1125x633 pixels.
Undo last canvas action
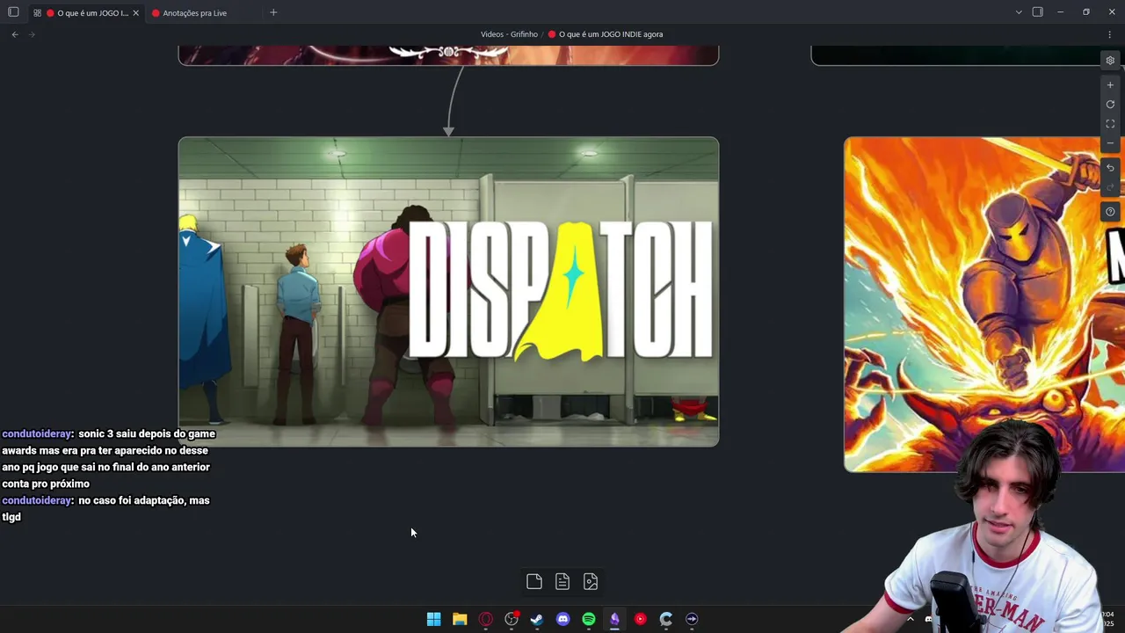point(1110,168)
